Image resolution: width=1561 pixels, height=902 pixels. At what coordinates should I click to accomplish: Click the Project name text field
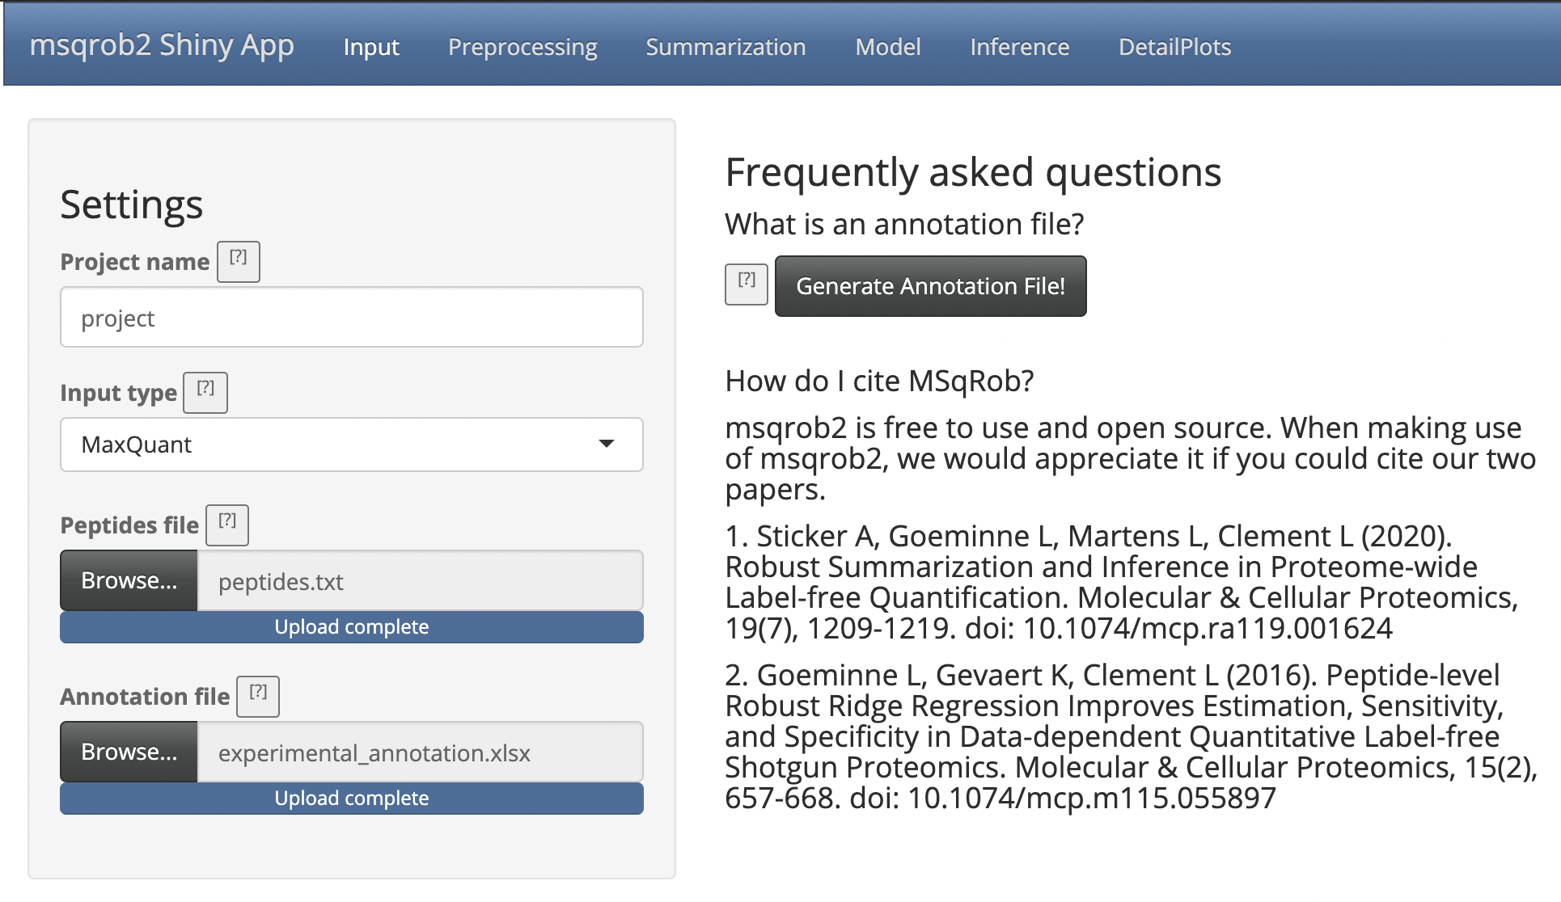351,318
